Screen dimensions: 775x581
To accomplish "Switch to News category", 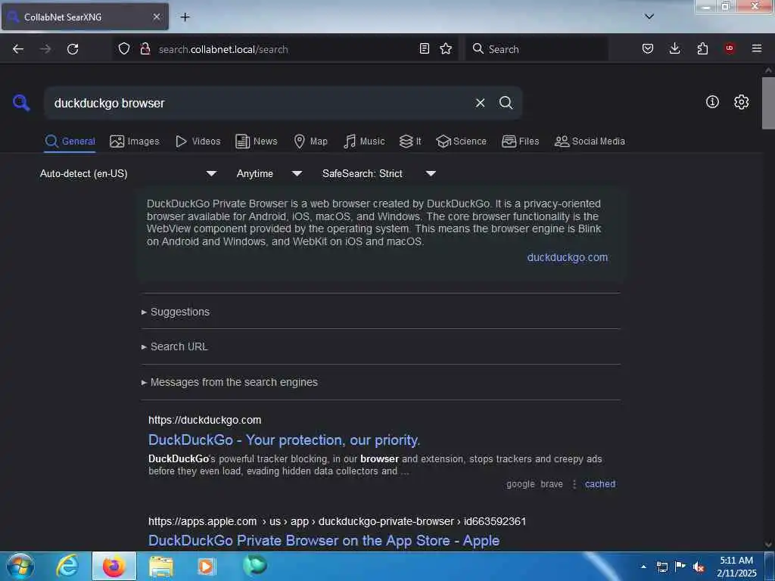I will click(x=257, y=141).
